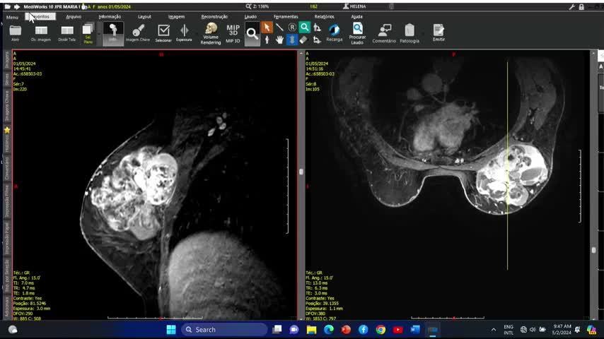Click the Imagem Chave key icon

(138, 32)
